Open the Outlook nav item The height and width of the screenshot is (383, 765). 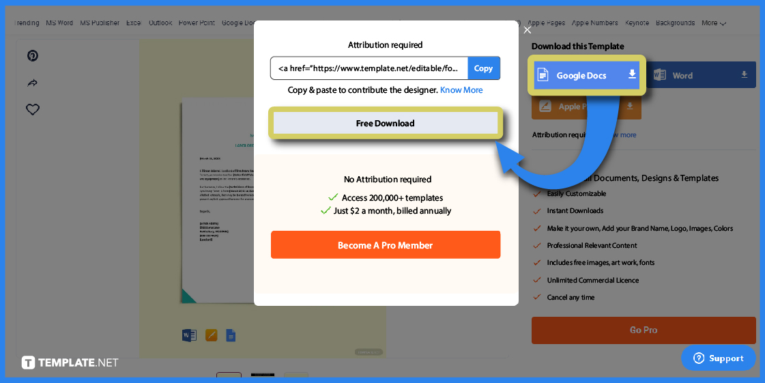click(160, 23)
